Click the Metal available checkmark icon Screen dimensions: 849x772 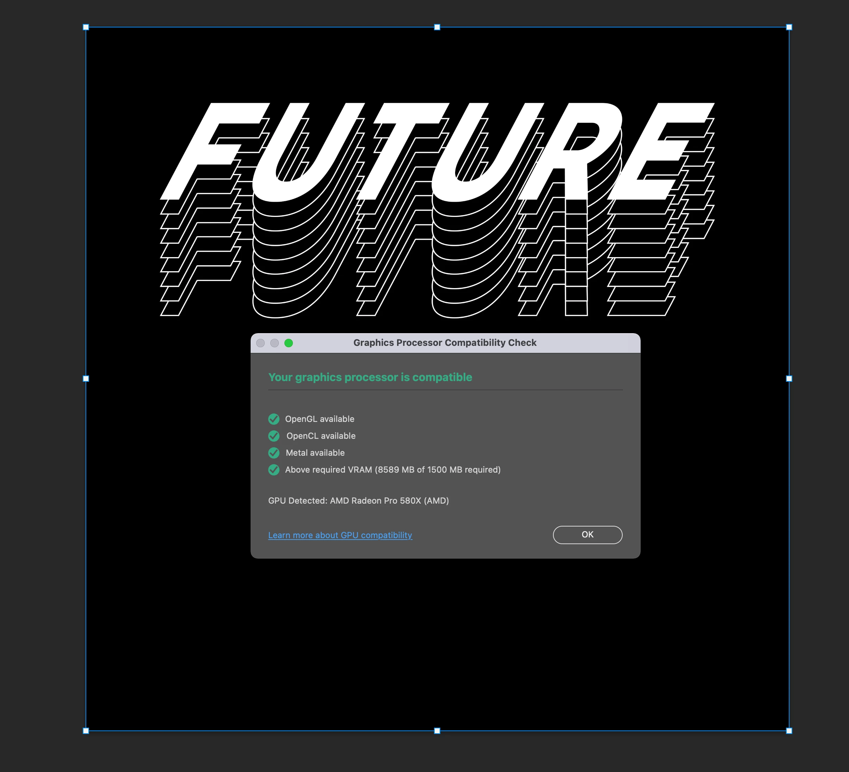[x=274, y=453]
